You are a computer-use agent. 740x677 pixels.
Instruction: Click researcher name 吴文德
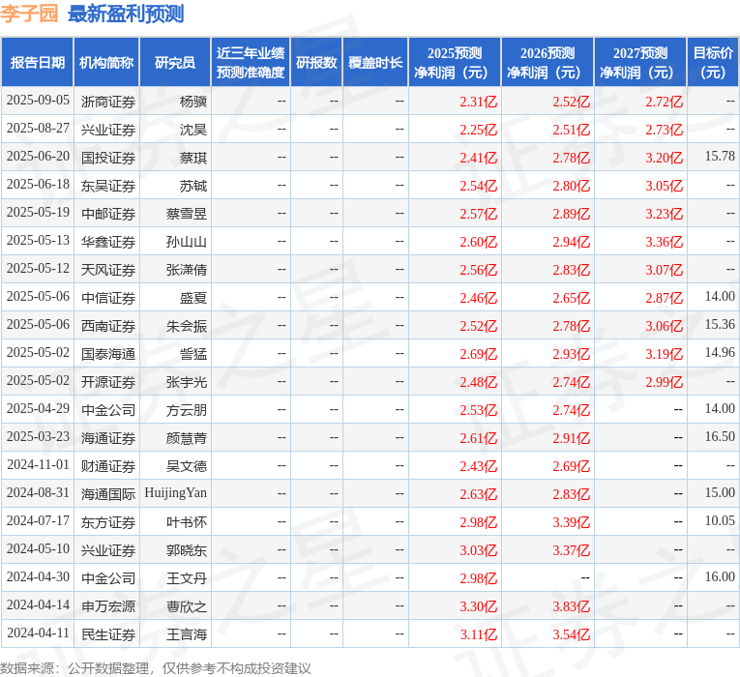coord(187,466)
